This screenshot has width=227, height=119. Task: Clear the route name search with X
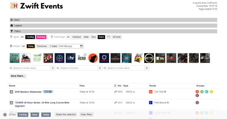point(147,68)
